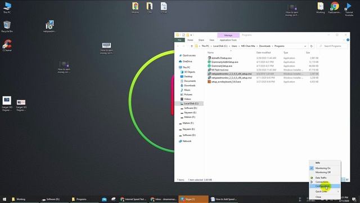Screen dimensions: 360x203
Task: Open the Share ribbon tab
Action: pos(201,40)
